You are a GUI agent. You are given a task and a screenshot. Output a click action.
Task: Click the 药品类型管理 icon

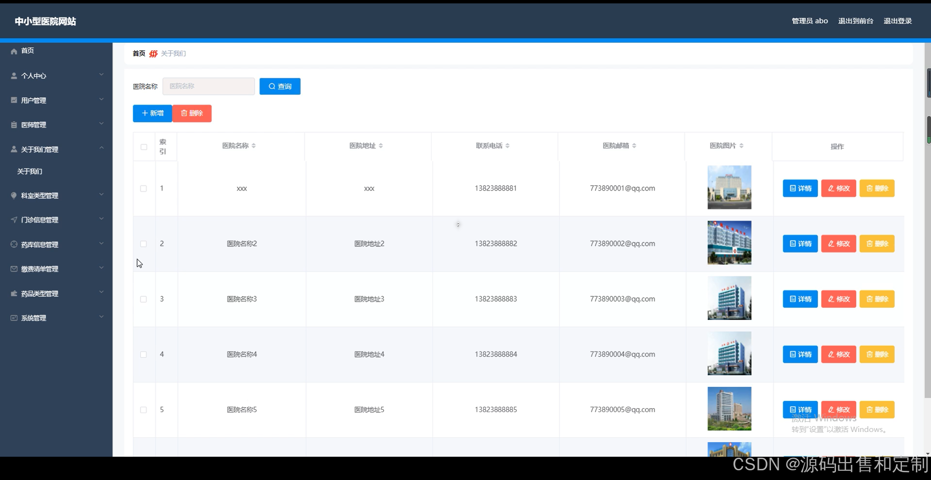click(14, 293)
